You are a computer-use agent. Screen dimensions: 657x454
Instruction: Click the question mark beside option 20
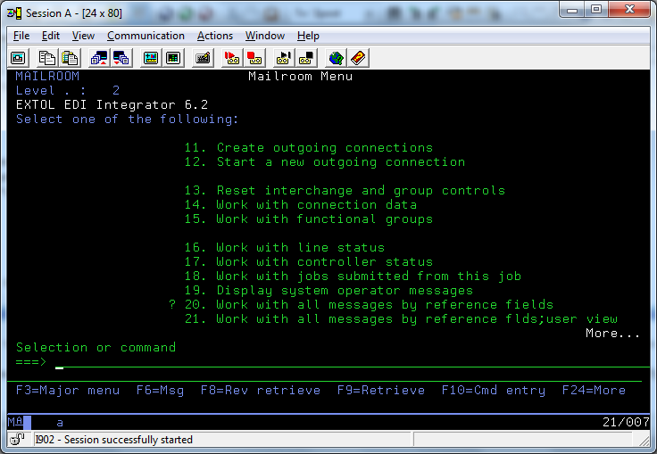tap(172, 304)
